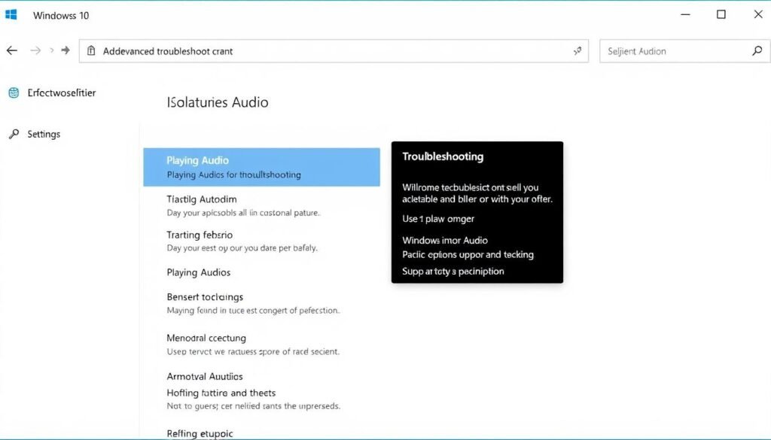Image resolution: width=771 pixels, height=440 pixels.
Task: Maximize the window with square button
Action: click(x=721, y=15)
